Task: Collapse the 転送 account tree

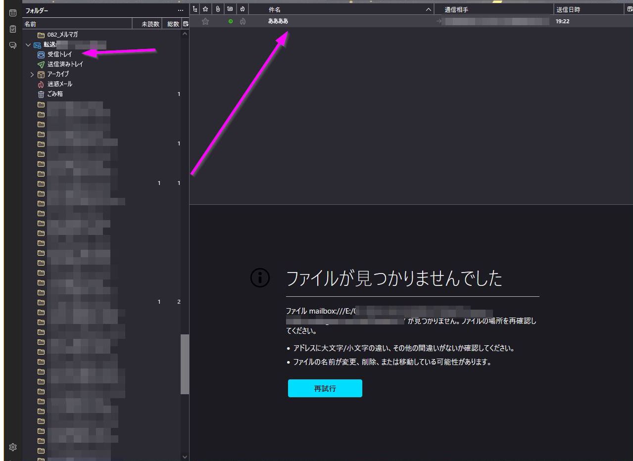Action: coord(28,45)
